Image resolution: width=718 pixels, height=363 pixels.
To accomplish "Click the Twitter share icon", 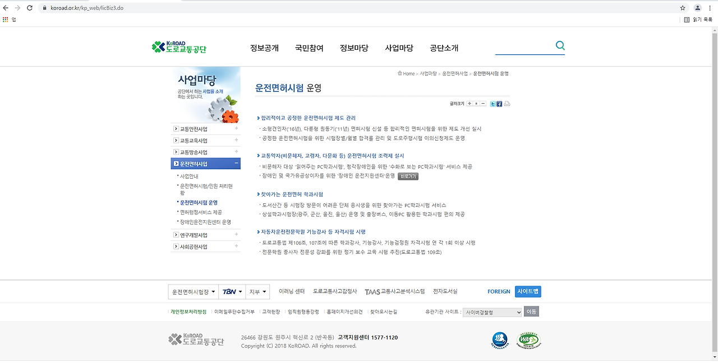I will [x=493, y=104].
